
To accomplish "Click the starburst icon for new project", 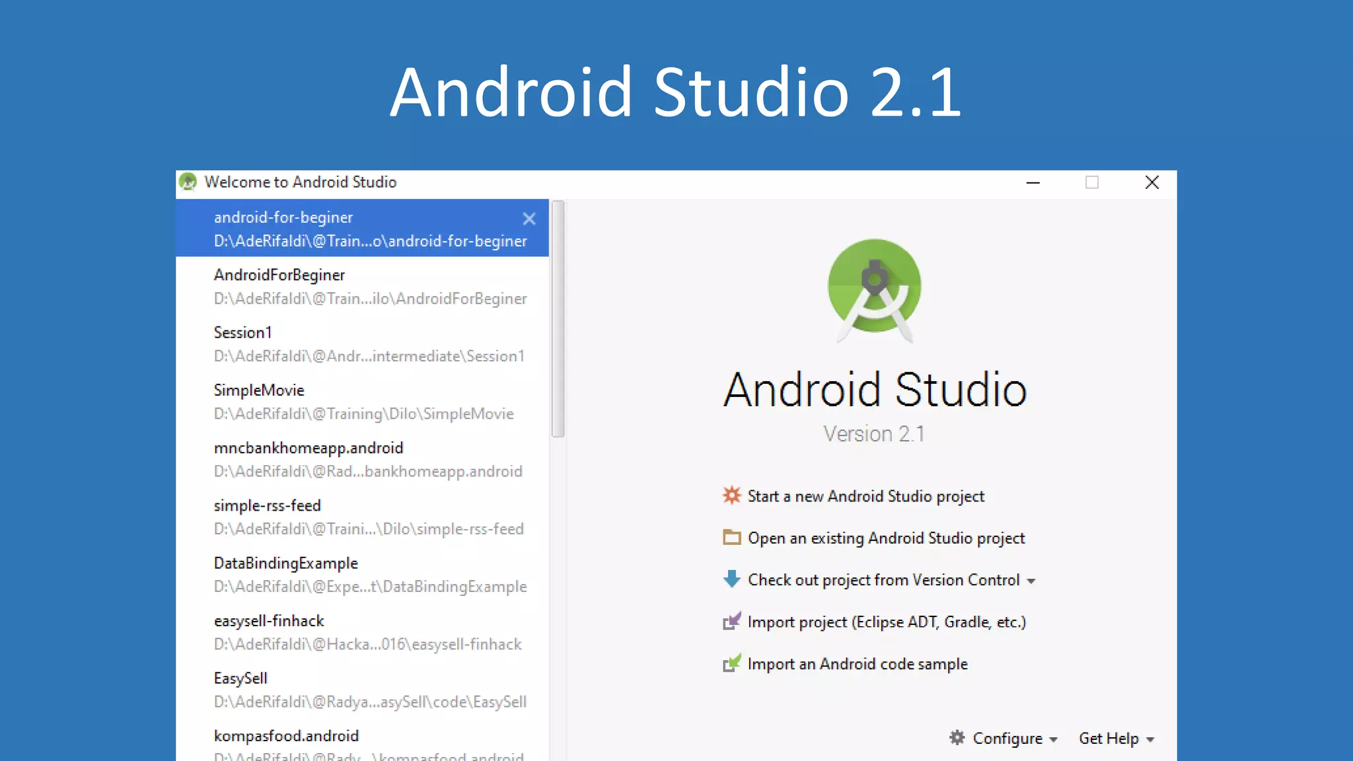I will click(731, 495).
